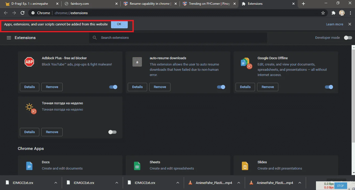Viewport: 355px width, 190px height.
Task: Open the Chrome three-dot menu
Action: [x=350, y=13]
